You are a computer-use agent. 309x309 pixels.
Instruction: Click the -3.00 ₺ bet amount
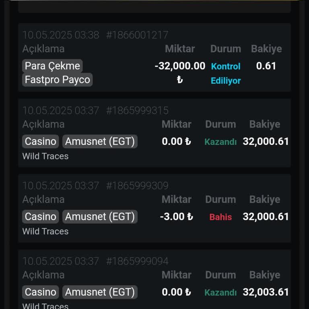176,217
